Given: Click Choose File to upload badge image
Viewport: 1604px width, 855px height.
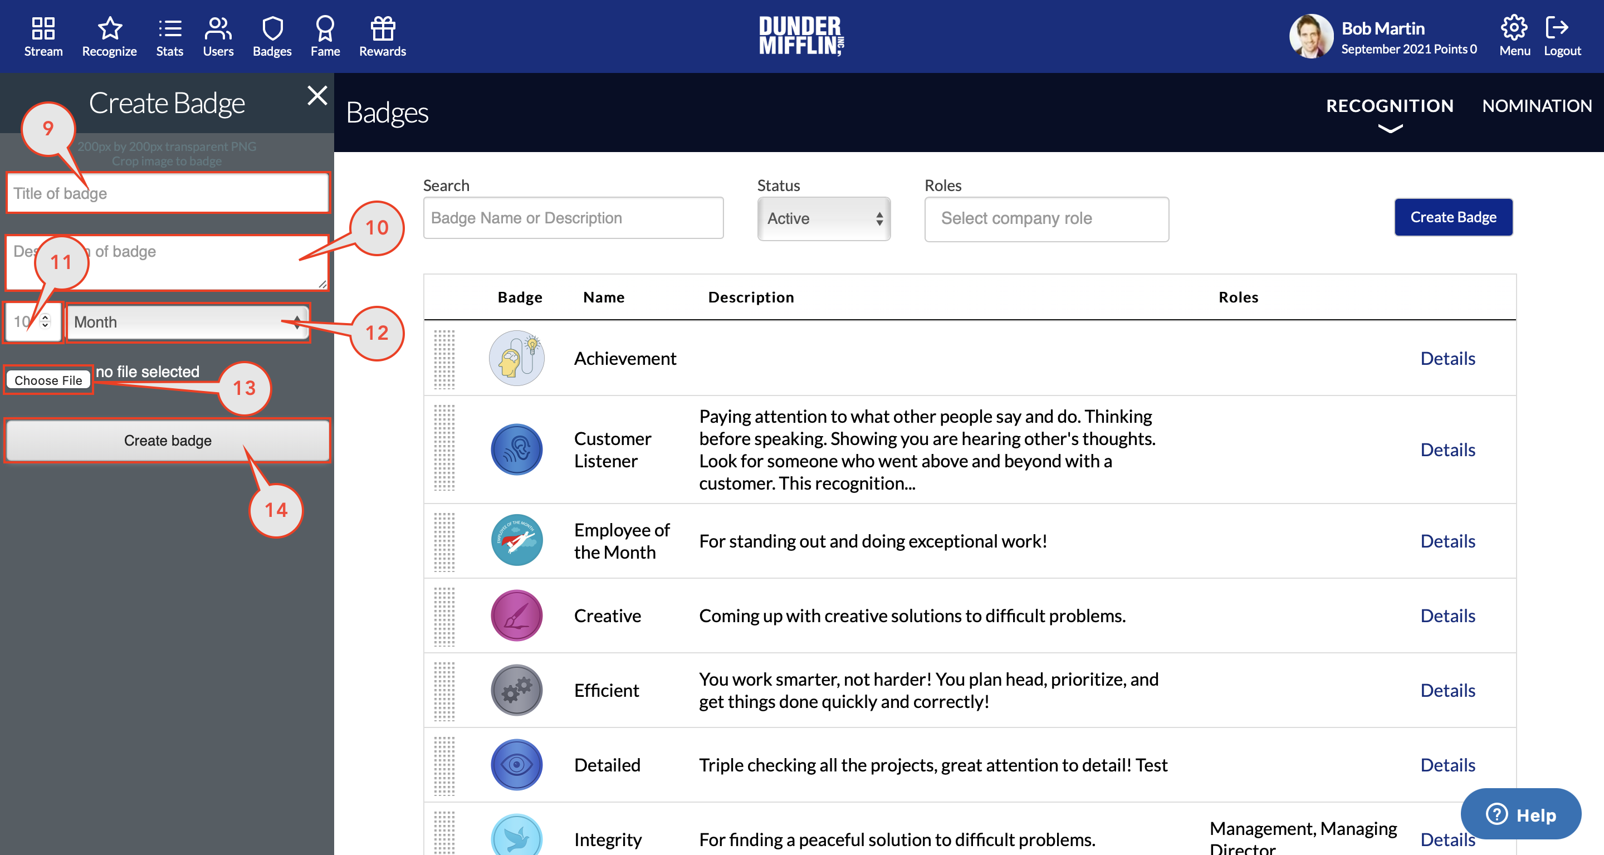Looking at the screenshot, I should (48, 380).
